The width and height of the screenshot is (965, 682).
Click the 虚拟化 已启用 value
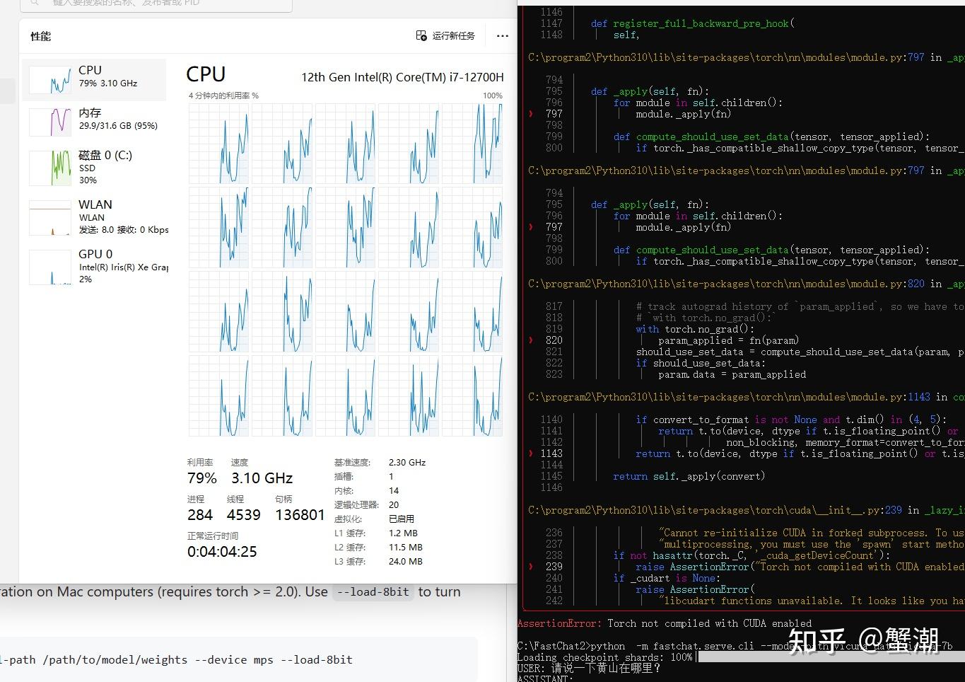402,519
